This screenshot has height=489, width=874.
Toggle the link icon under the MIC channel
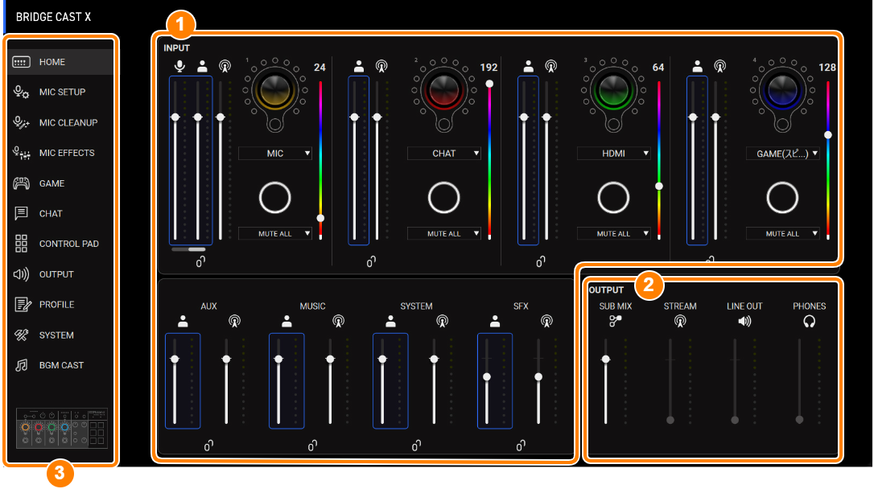200,261
